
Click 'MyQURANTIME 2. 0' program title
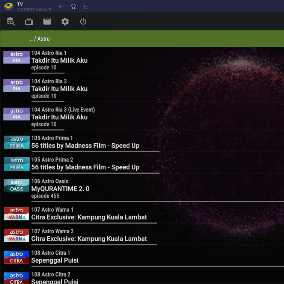click(60, 189)
